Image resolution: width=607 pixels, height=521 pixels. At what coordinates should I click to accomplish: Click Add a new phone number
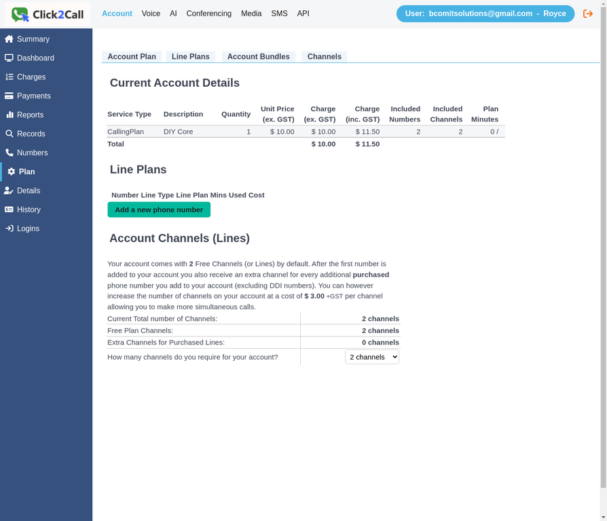pyautogui.click(x=158, y=210)
